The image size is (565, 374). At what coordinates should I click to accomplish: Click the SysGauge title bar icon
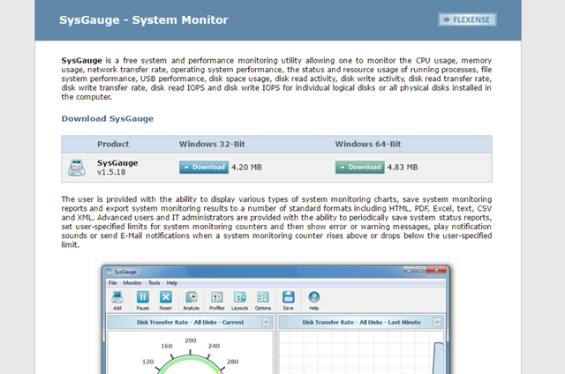point(109,272)
